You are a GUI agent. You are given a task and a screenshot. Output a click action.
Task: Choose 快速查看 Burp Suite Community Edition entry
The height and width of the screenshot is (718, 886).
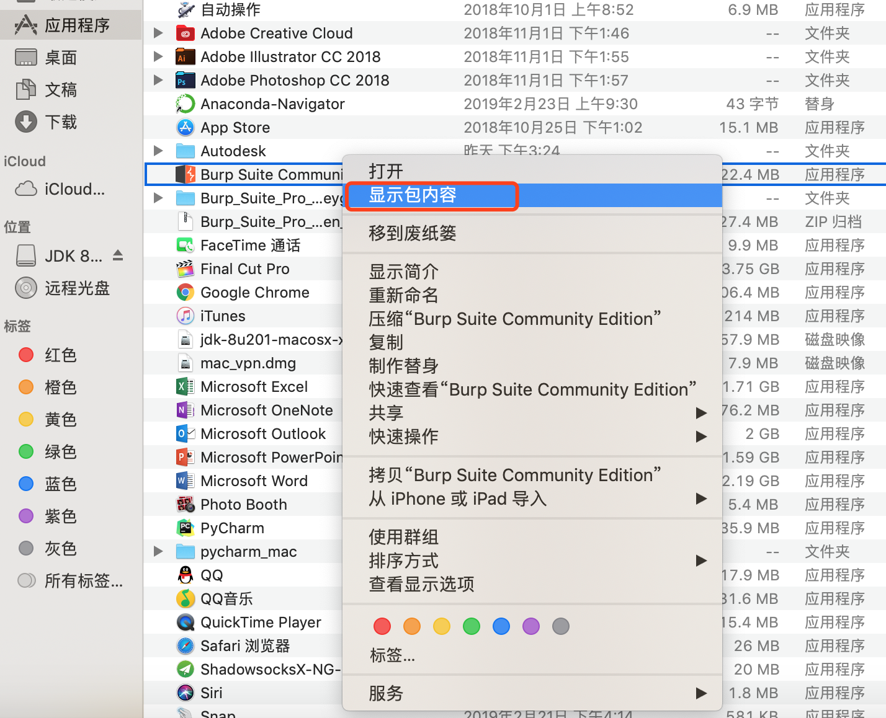tap(532, 389)
